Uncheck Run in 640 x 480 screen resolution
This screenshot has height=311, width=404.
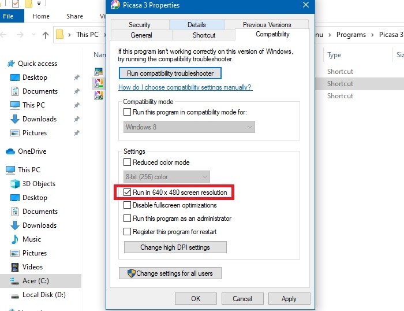tap(127, 192)
